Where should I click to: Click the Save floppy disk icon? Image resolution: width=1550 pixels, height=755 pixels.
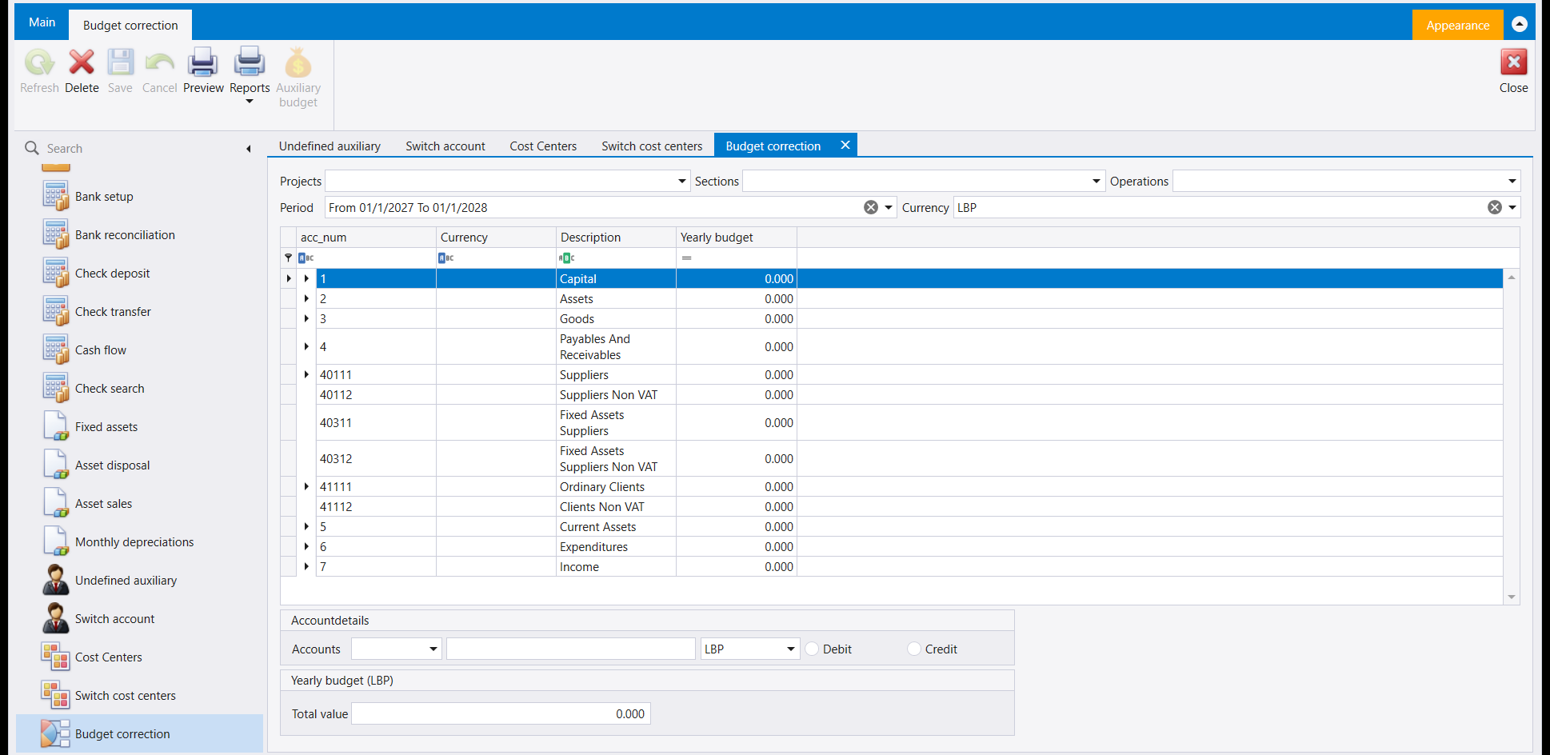(x=120, y=62)
